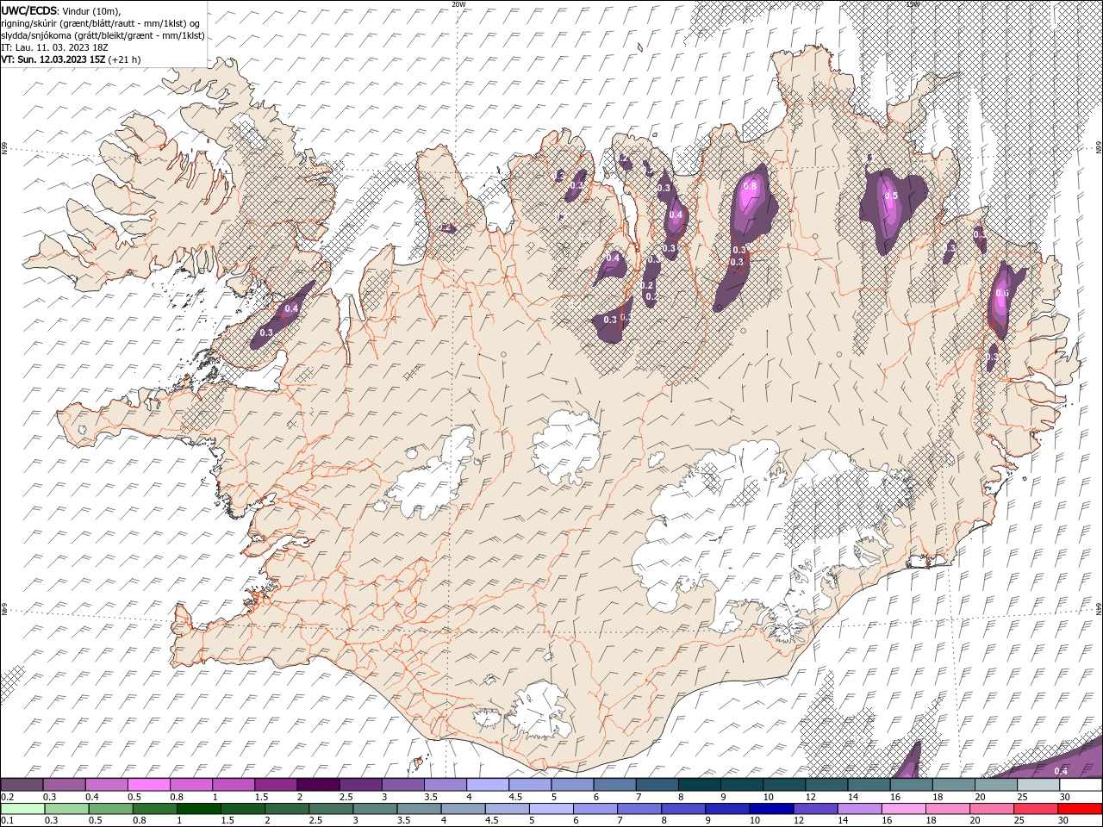This screenshot has width=1103, height=827.
Task: Click the pale gray snow swatch for 25–30
Action: [x=1039, y=785]
